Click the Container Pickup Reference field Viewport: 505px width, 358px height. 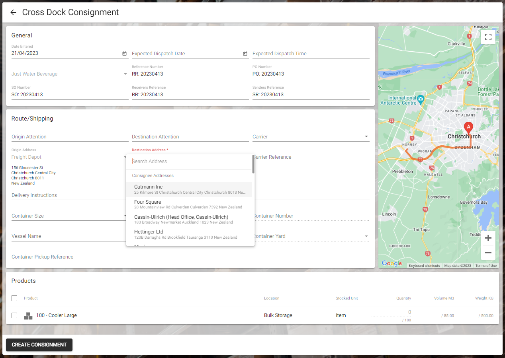click(70, 257)
